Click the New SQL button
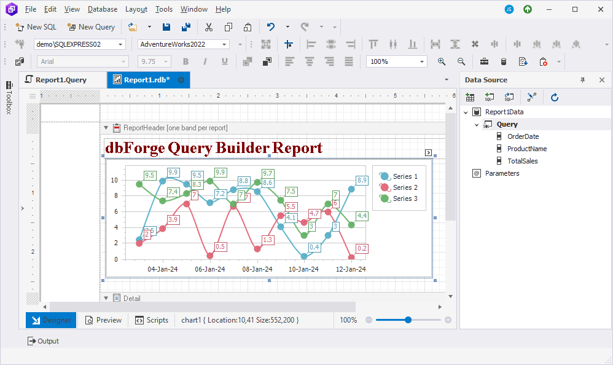Image resolution: width=613 pixels, height=365 pixels. tap(36, 27)
